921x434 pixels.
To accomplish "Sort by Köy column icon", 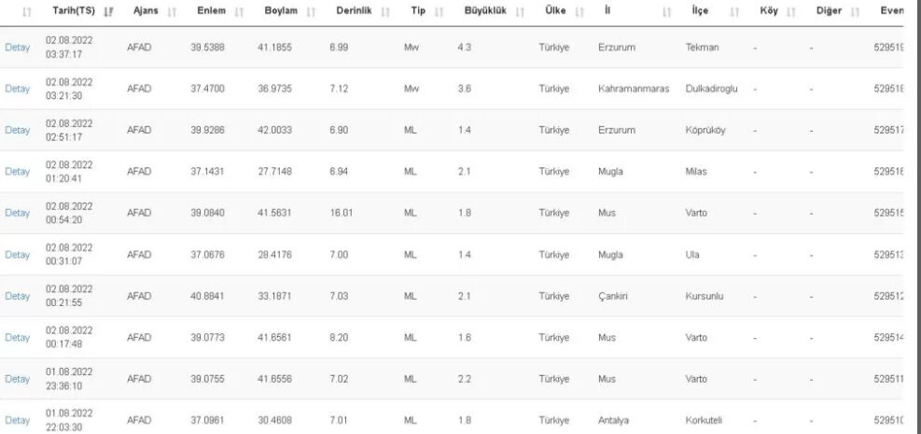I will coord(790,12).
